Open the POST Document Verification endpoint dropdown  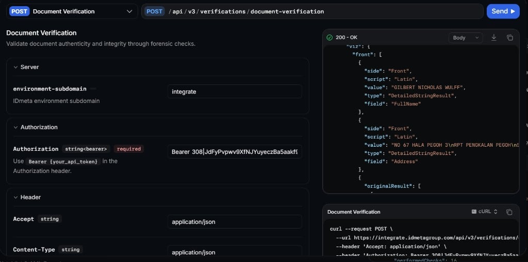(x=72, y=11)
